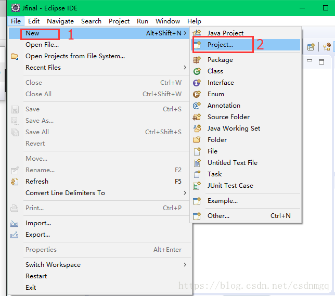
Task: Choose Export... from File menu
Action: [x=99, y=235]
